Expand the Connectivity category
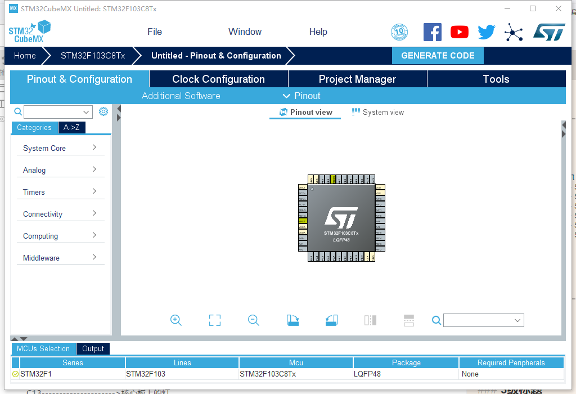This screenshot has height=394, width=576. [x=61, y=214]
